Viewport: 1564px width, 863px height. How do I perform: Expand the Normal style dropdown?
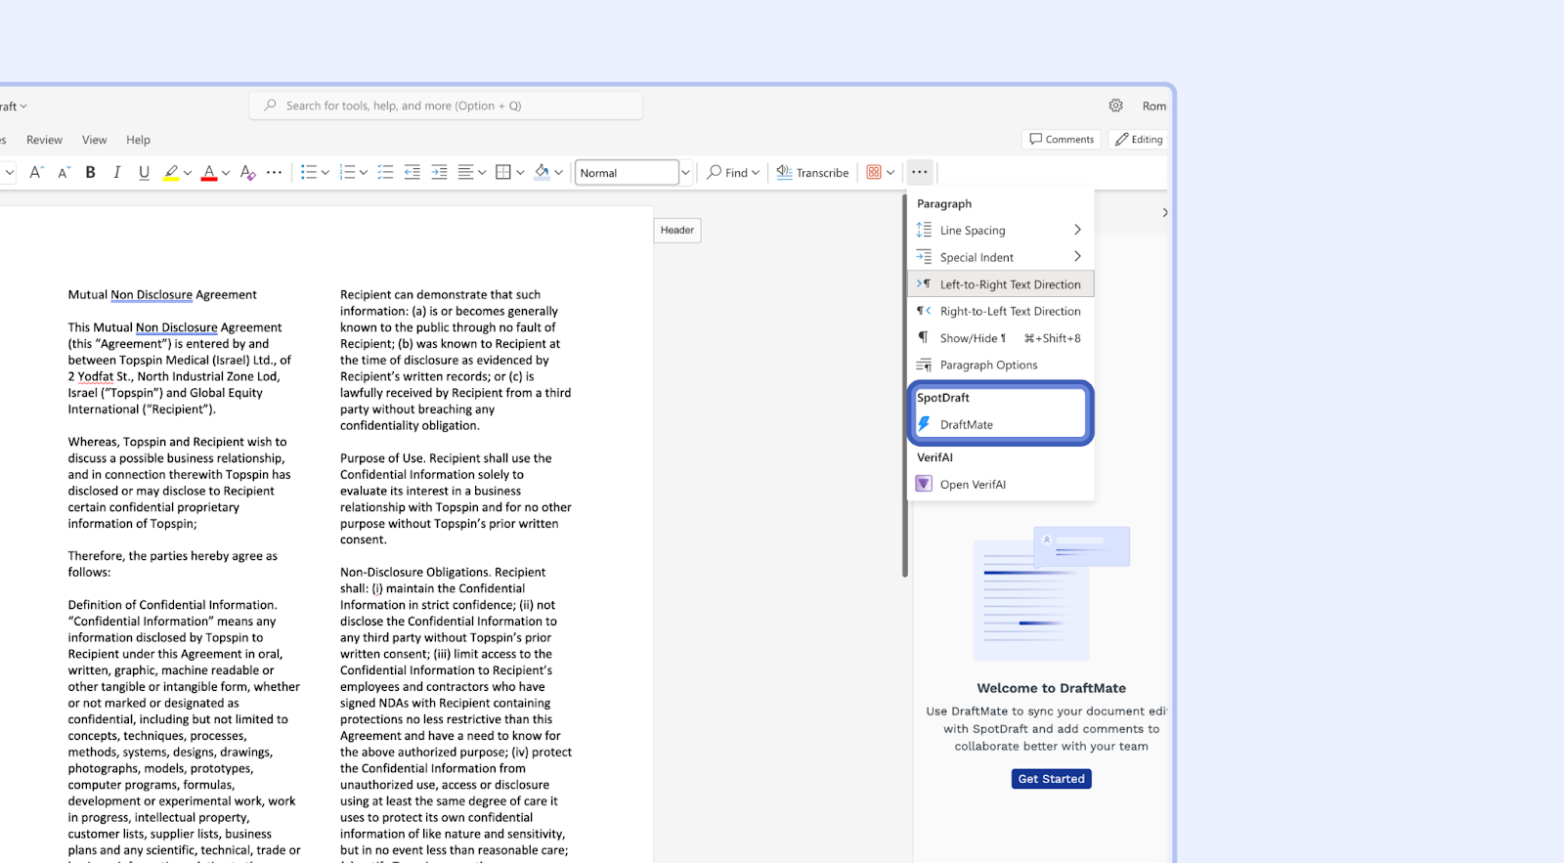coord(685,173)
